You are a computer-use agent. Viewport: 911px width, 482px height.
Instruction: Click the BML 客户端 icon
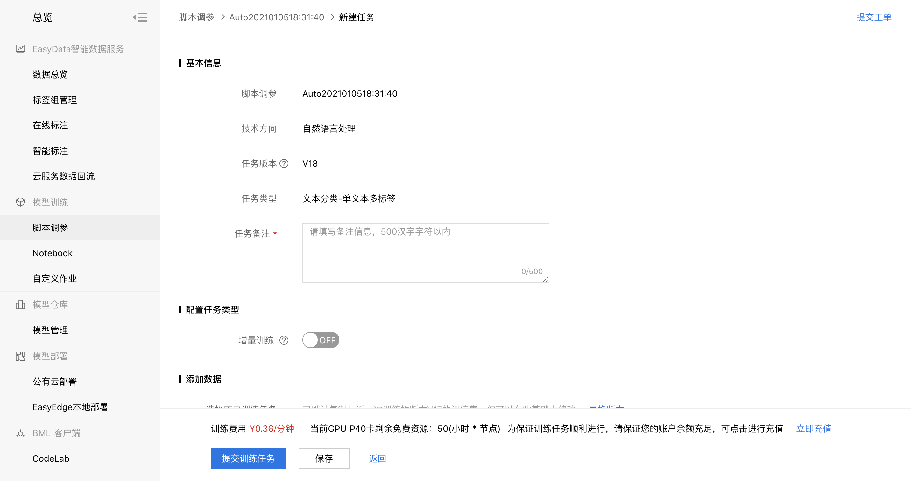point(20,433)
